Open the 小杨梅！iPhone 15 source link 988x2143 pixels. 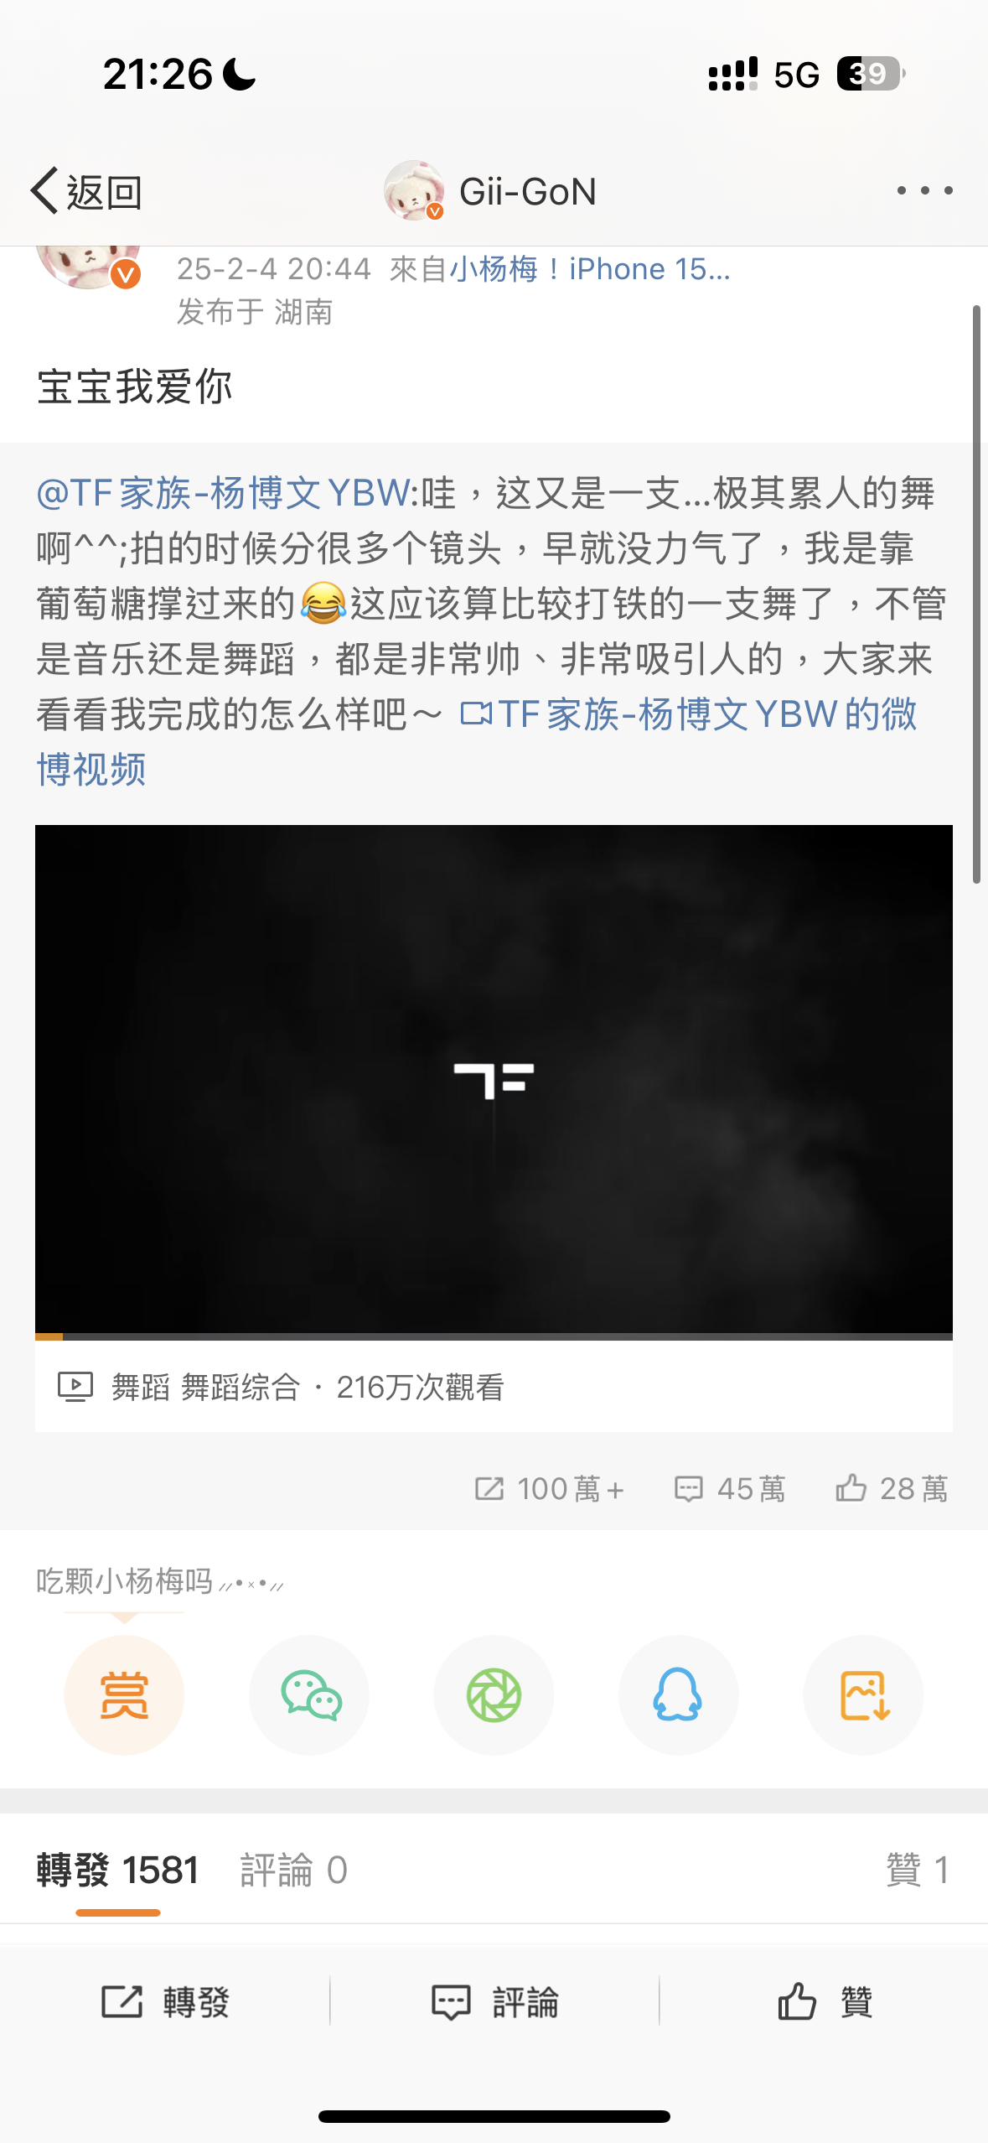point(590,269)
